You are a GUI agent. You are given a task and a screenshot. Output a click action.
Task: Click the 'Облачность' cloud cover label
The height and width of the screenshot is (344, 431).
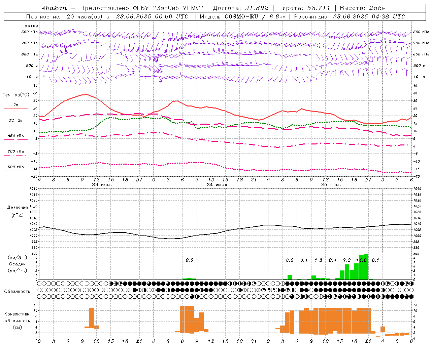point(17,292)
